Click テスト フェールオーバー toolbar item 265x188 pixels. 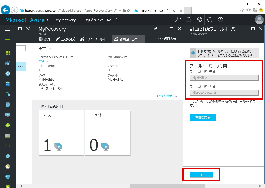tap(94, 39)
